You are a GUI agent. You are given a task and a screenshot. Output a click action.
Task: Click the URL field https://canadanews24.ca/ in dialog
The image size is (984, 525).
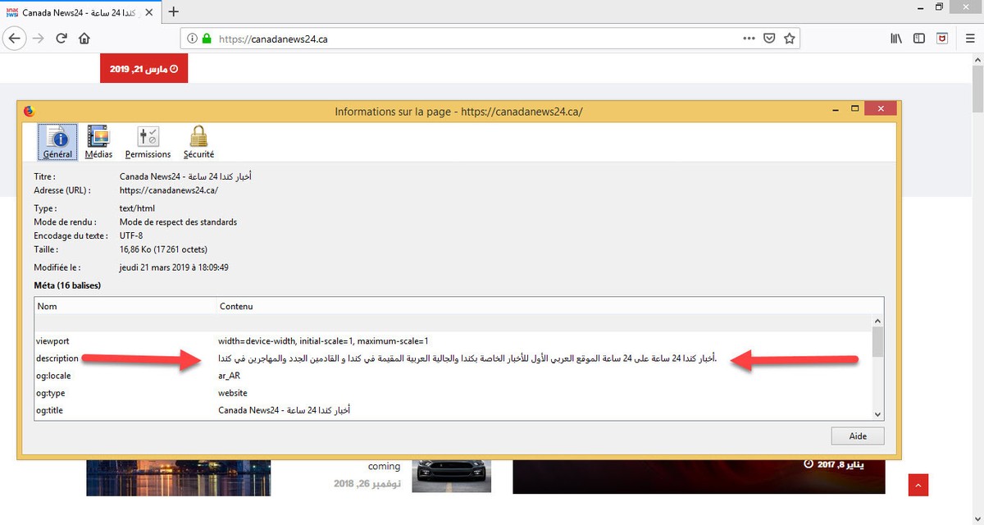click(169, 190)
